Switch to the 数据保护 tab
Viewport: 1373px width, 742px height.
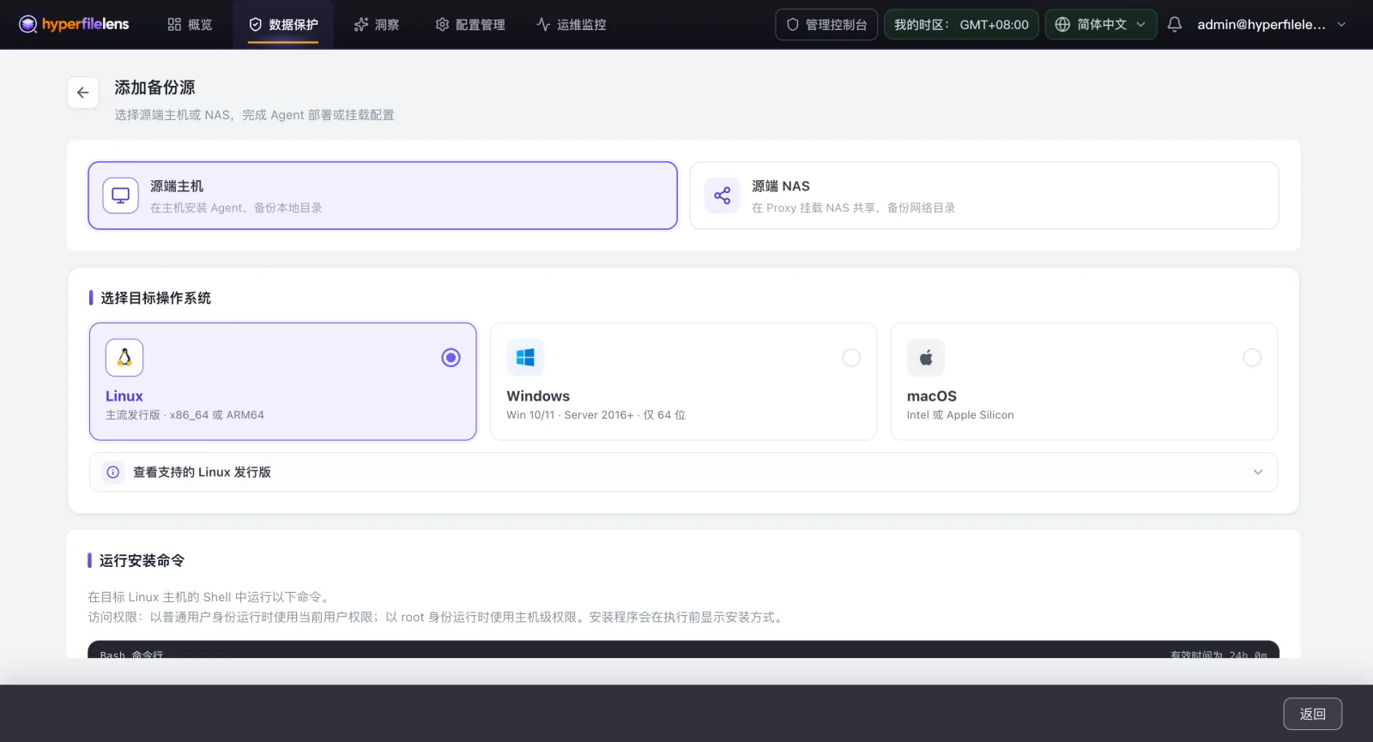click(x=283, y=24)
